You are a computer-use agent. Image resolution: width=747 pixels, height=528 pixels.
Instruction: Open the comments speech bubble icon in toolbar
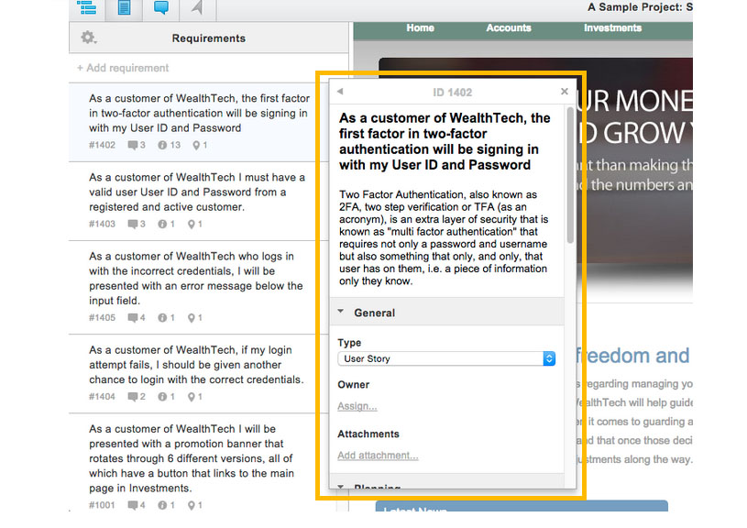pyautogui.click(x=161, y=7)
